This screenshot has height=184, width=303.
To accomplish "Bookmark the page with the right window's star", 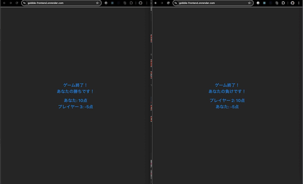I will click(x=249, y=3).
